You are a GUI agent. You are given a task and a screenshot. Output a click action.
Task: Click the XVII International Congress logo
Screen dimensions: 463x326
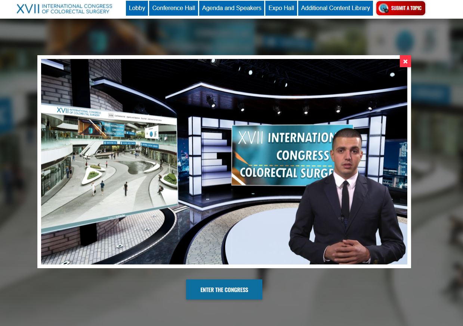coord(64,9)
